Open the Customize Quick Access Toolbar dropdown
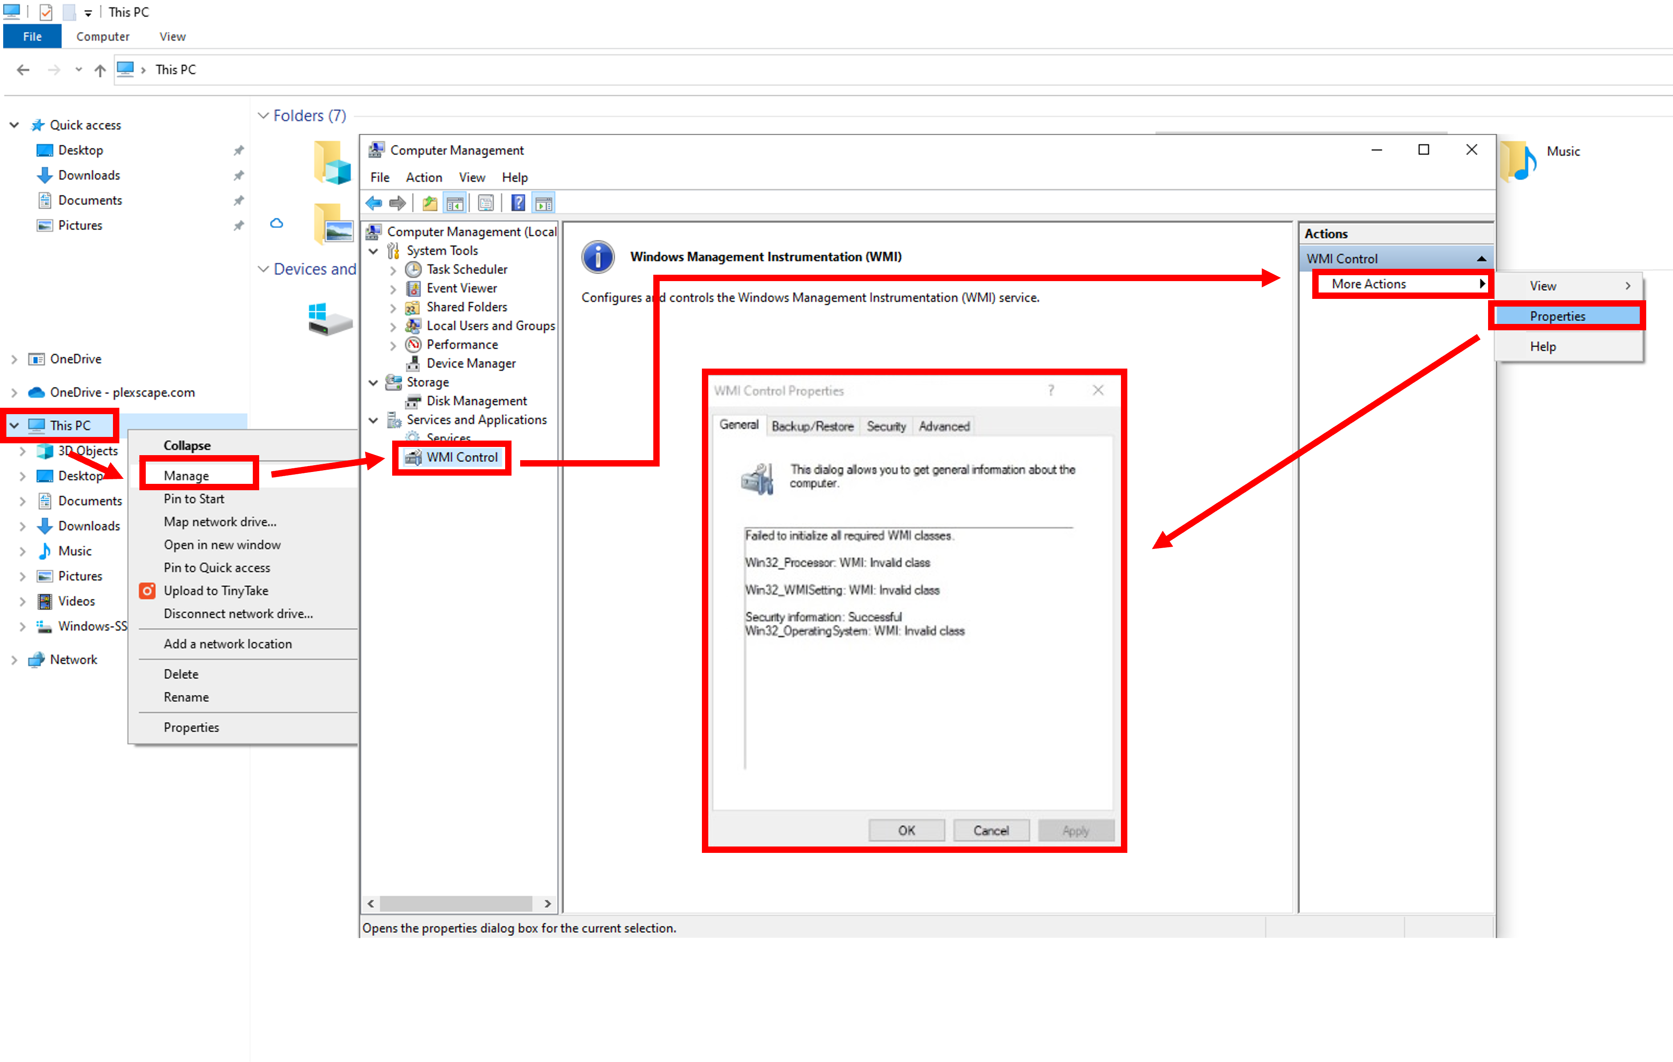The image size is (1673, 1062). coord(88,13)
